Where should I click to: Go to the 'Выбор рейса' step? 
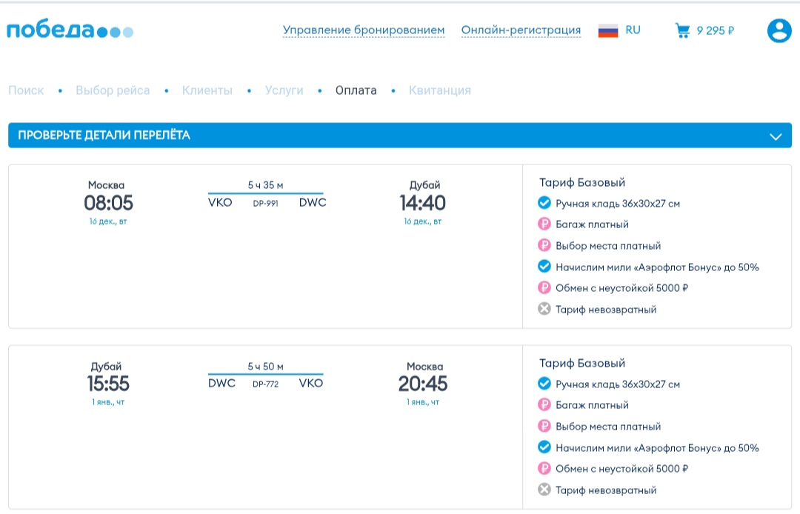tap(113, 90)
